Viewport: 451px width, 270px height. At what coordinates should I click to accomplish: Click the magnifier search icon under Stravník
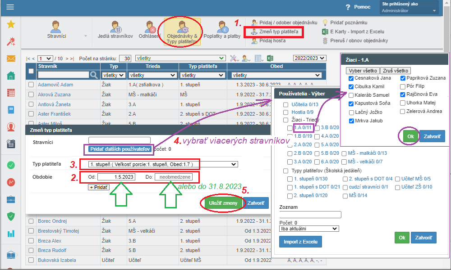click(94, 75)
